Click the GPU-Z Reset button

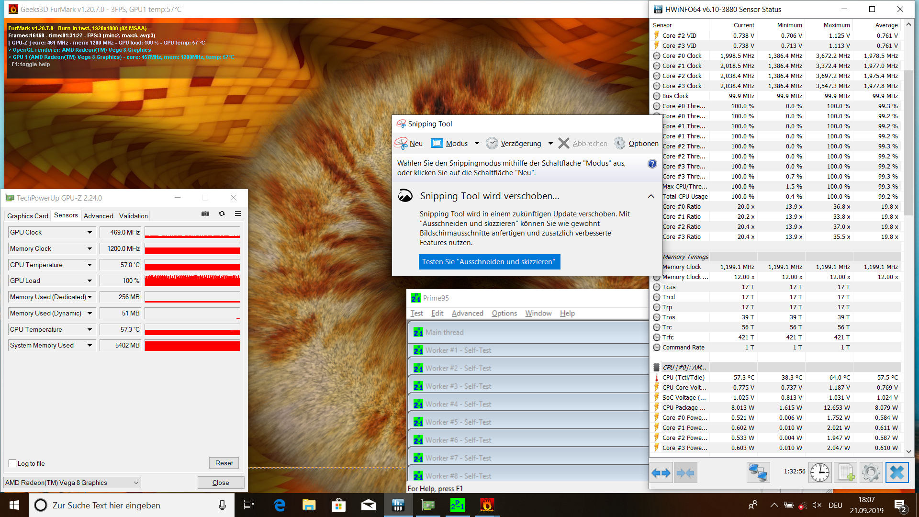click(224, 463)
